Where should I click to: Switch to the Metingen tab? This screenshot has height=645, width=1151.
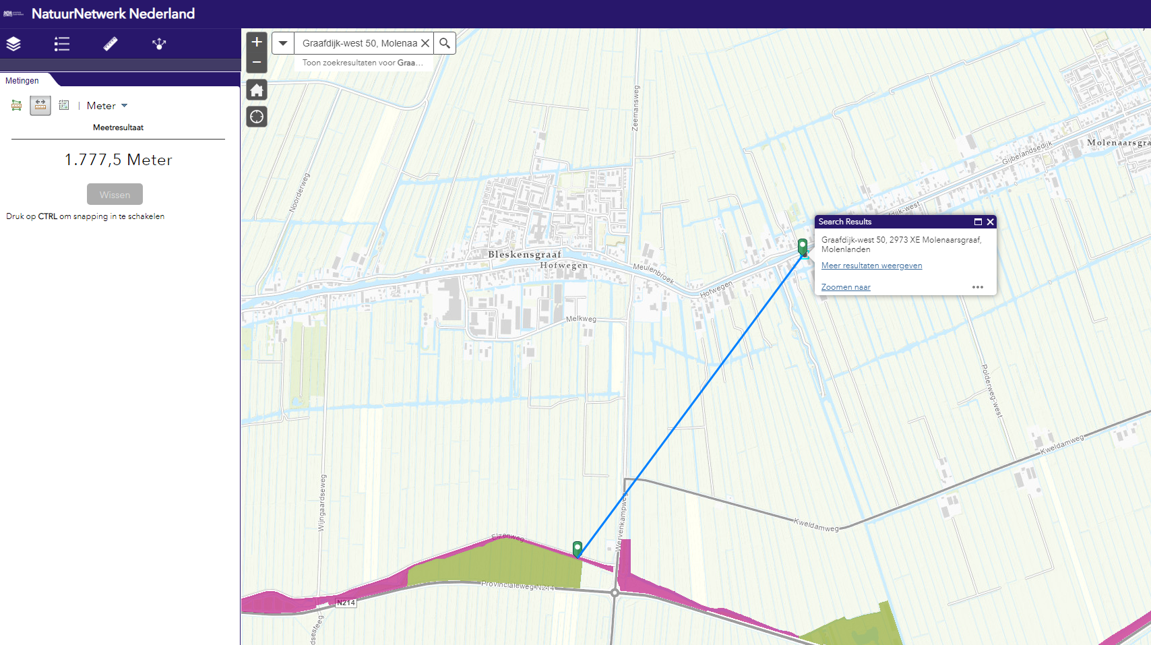pyautogui.click(x=22, y=80)
